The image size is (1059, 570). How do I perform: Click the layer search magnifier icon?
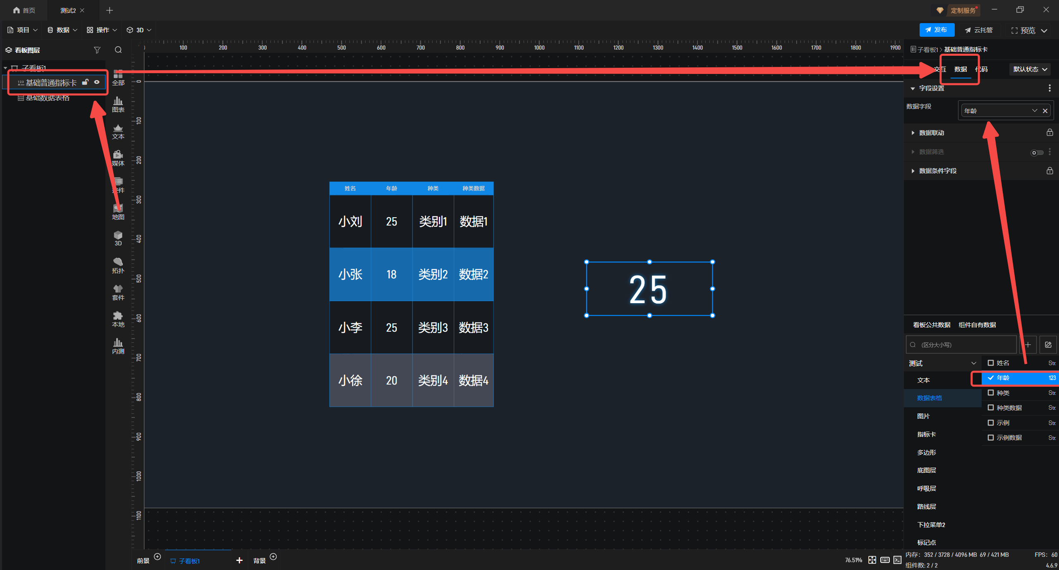coord(118,50)
